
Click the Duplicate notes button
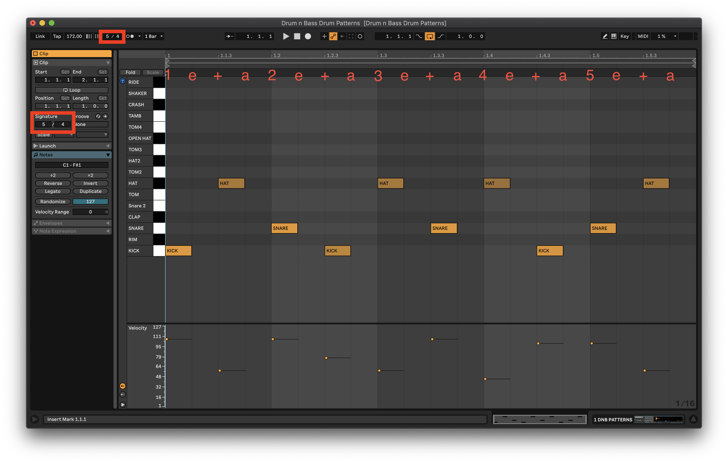pos(90,191)
